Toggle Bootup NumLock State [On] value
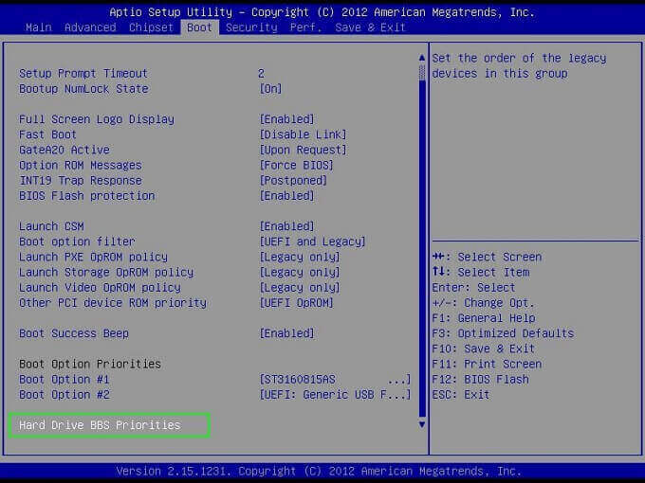Viewport: 645px width, 483px height. click(x=270, y=89)
